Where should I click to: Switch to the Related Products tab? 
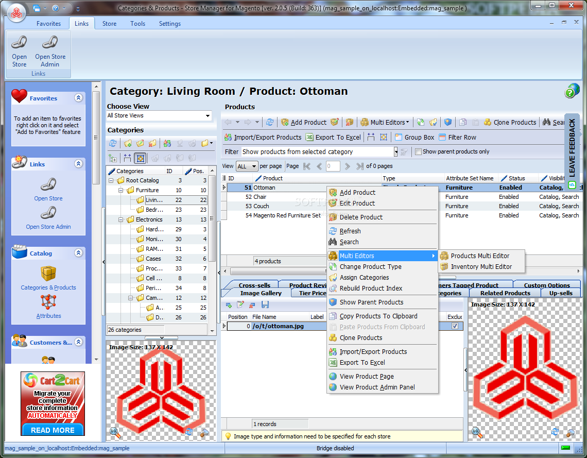(x=506, y=293)
